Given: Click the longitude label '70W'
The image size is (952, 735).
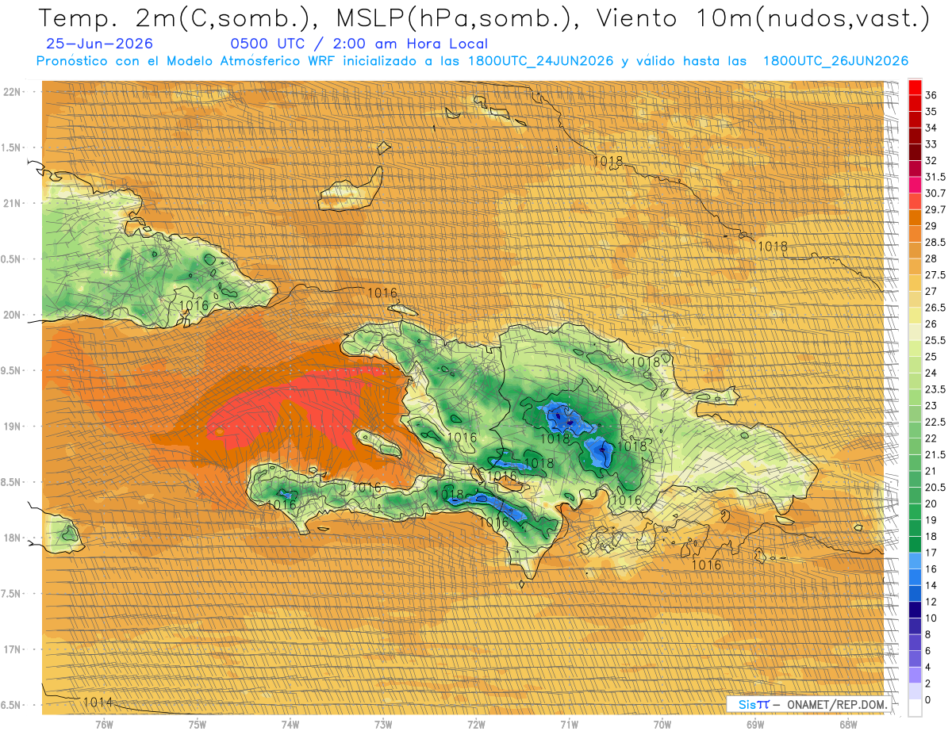Looking at the screenshot, I should click(662, 725).
